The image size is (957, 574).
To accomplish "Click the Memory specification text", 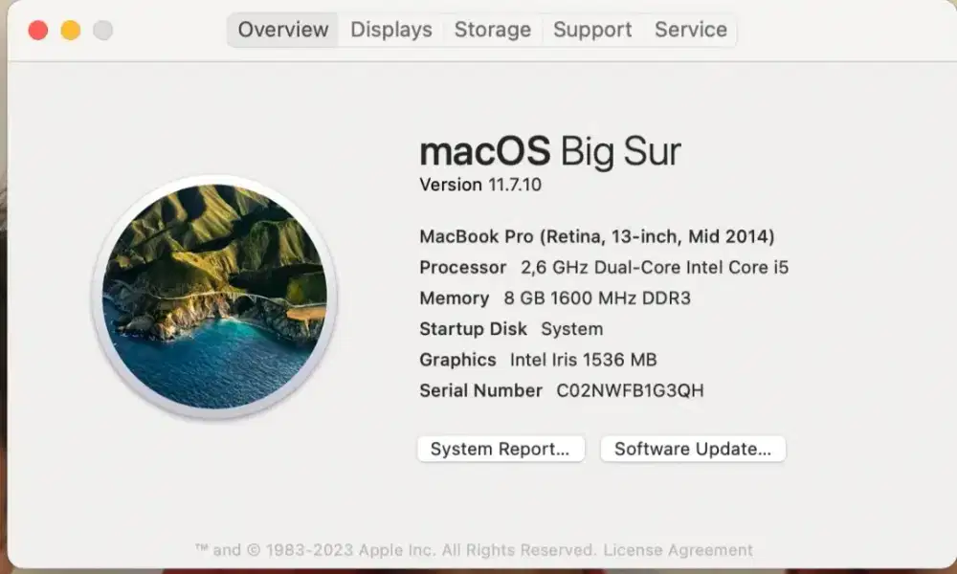I will (x=555, y=298).
